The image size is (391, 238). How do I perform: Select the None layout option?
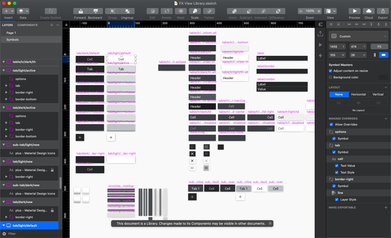coord(339,94)
